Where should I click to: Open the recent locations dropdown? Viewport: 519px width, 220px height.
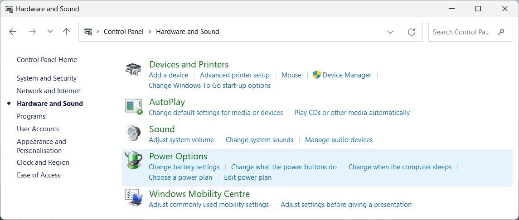tap(50, 32)
